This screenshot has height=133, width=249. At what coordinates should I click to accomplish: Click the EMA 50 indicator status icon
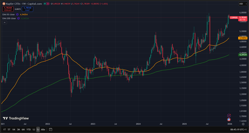coord(18,15)
